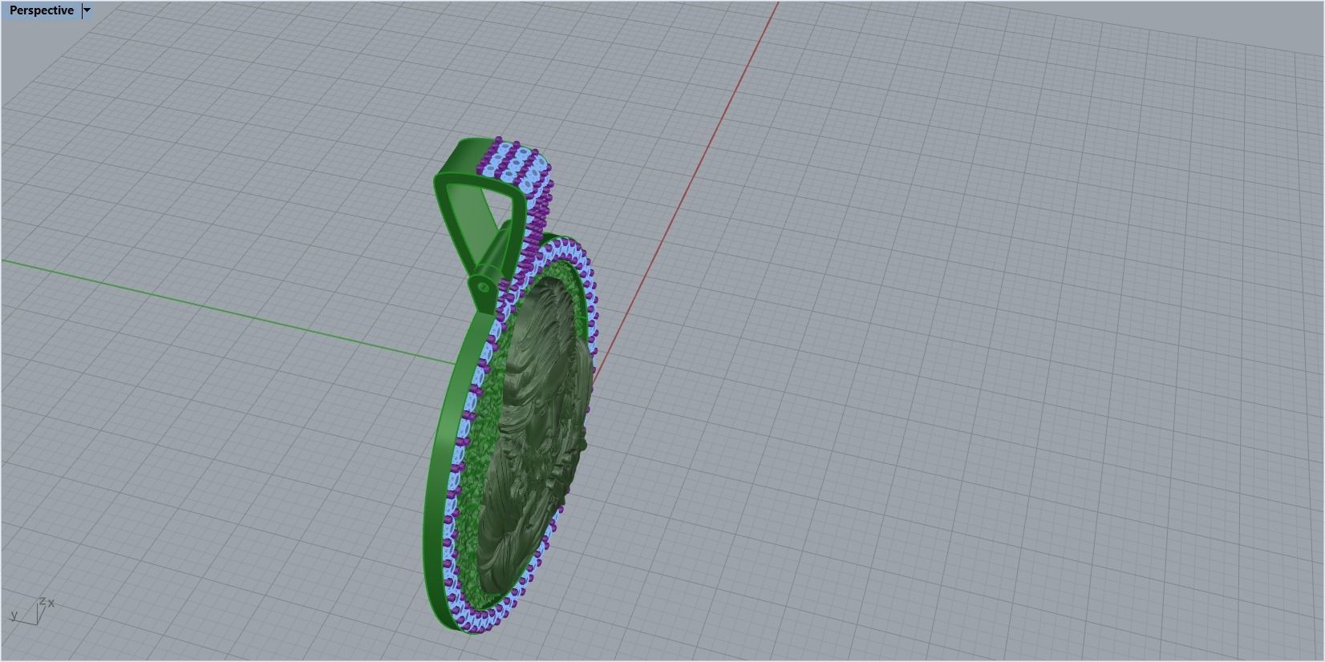Open the Perspective viewport dropdown arrow
The height and width of the screenshot is (662, 1325).
(x=87, y=10)
